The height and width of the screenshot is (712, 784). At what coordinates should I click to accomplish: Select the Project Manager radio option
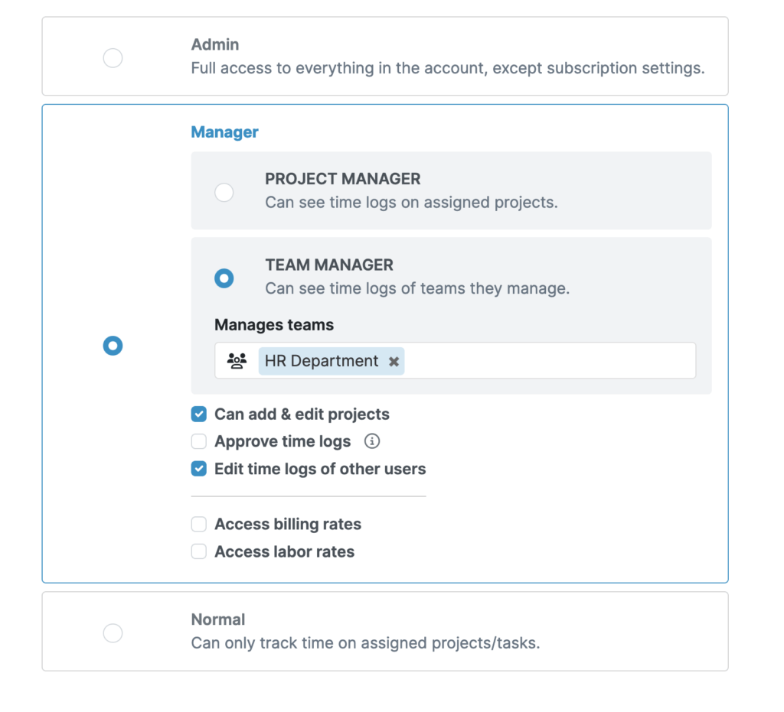224,192
